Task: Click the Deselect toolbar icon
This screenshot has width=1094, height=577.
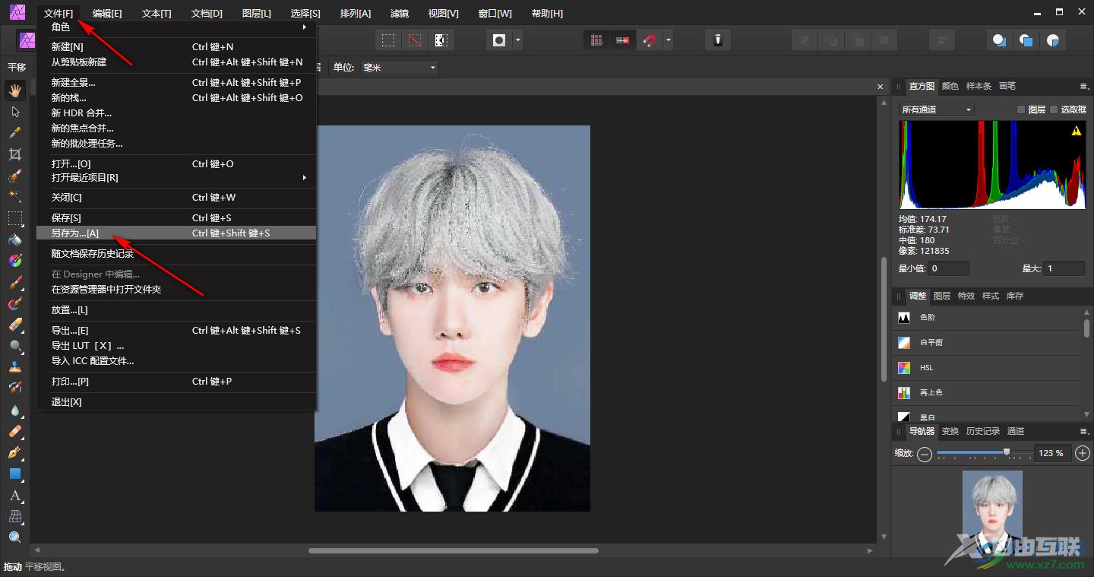Action: (414, 40)
